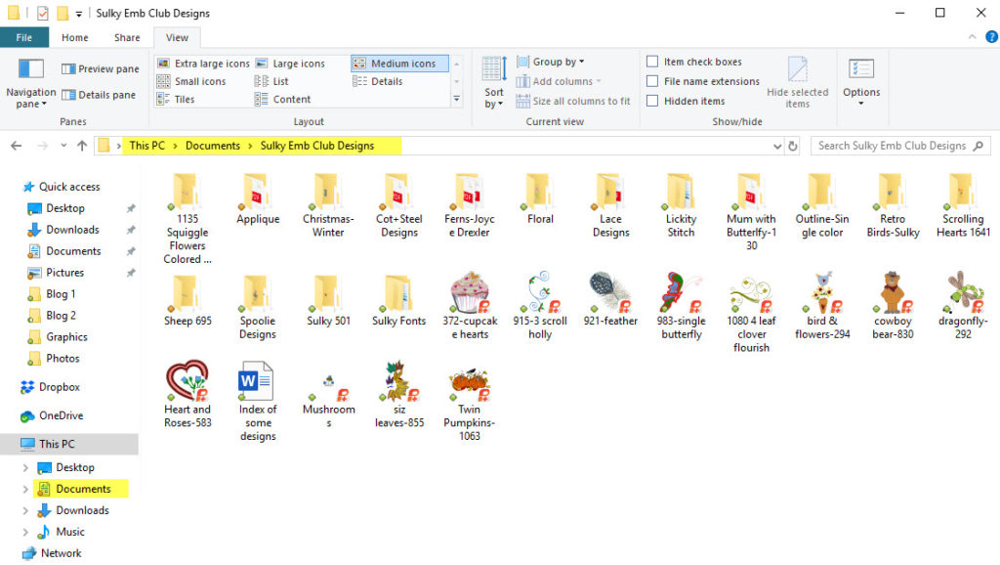Switch layout to Details view
The height and width of the screenshot is (565, 1000).
click(378, 81)
